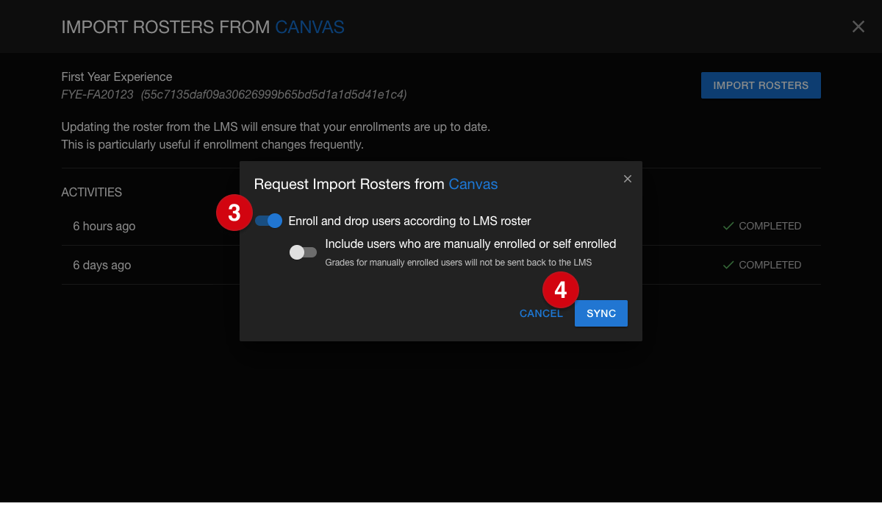This screenshot has width=882, height=523.
Task: Click the ACTIVITIES section heading
Action: pyautogui.click(x=92, y=192)
